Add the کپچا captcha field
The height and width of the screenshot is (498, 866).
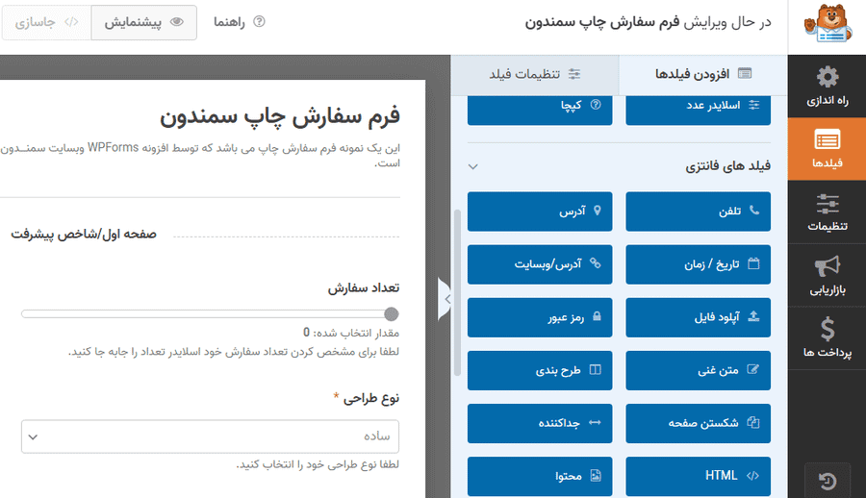tap(540, 111)
